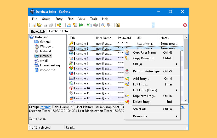This screenshot has width=217, height=138.
Task: Click the Open Database folder icon
Action: pyautogui.click(x=39, y=25)
